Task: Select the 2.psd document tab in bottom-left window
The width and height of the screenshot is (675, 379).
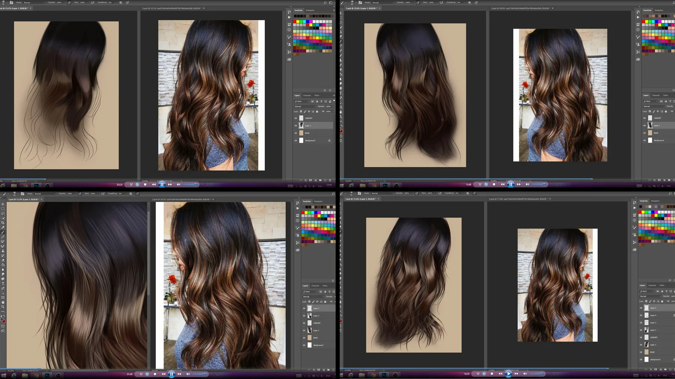Action: [181, 199]
